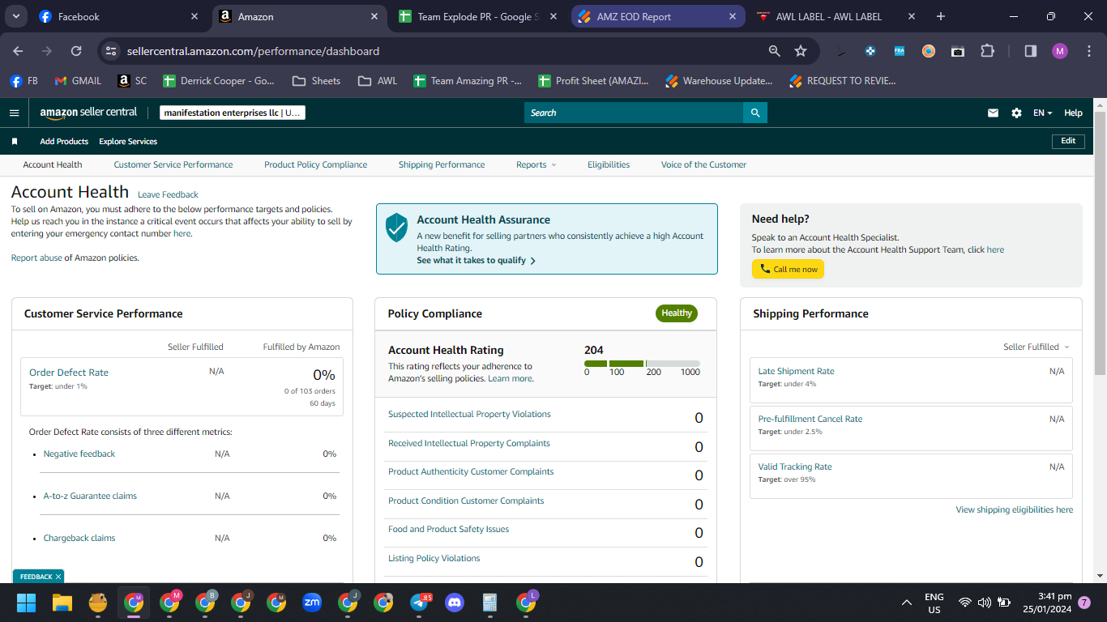Open Suspected Intellectual Property Violations link

click(x=469, y=414)
